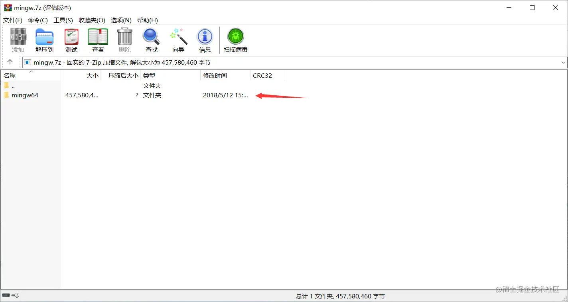Click the disk icon in status bar
This screenshot has height=302, width=568.
pos(6,296)
